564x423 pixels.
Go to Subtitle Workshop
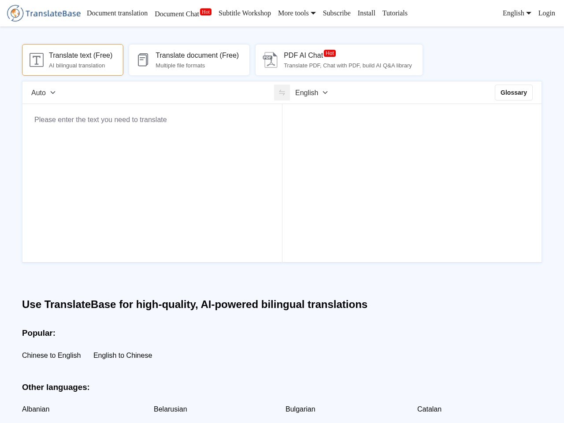click(x=245, y=13)
